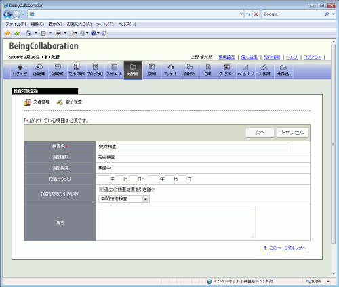The width and height of the screenshot is (339, 287).
Task: Expand the Home button dropdown arrow
Action: point(36,33)
